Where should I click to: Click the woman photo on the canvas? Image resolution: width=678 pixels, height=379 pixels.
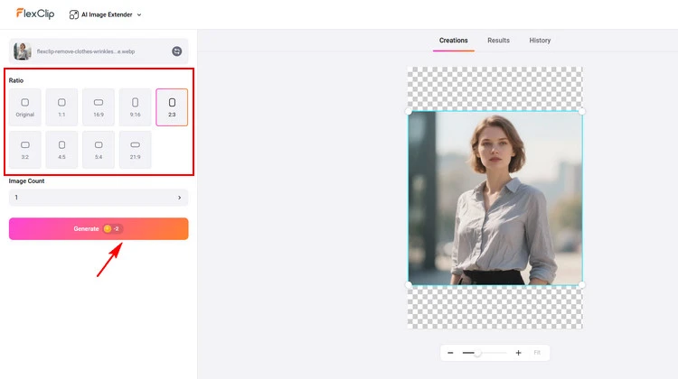tap(495, 199)
